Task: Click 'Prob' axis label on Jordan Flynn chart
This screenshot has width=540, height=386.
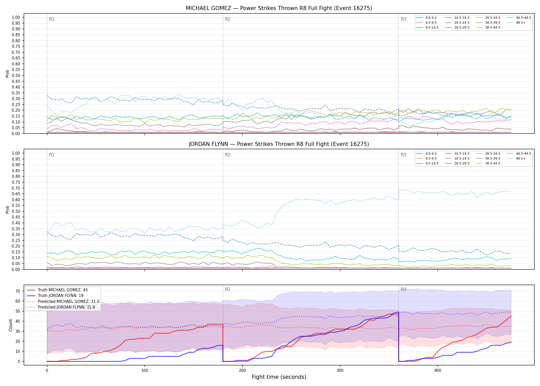Action: click(7, 209)
